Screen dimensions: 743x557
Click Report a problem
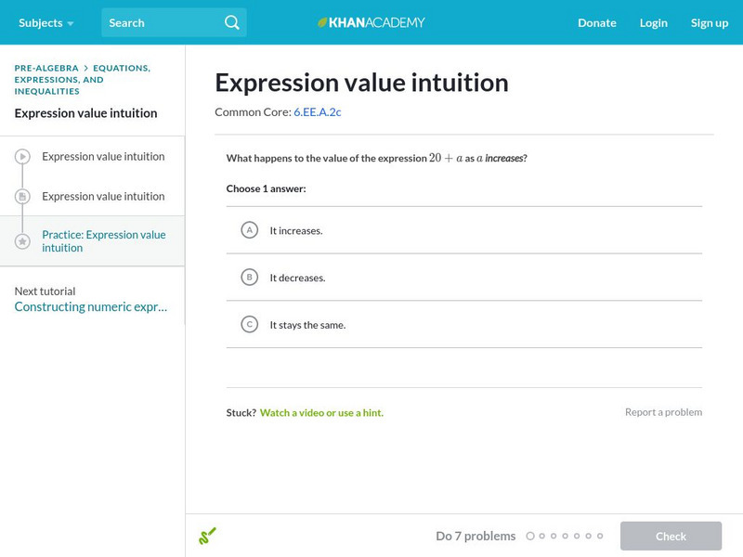pyautogui.click(x=665, y=411)
